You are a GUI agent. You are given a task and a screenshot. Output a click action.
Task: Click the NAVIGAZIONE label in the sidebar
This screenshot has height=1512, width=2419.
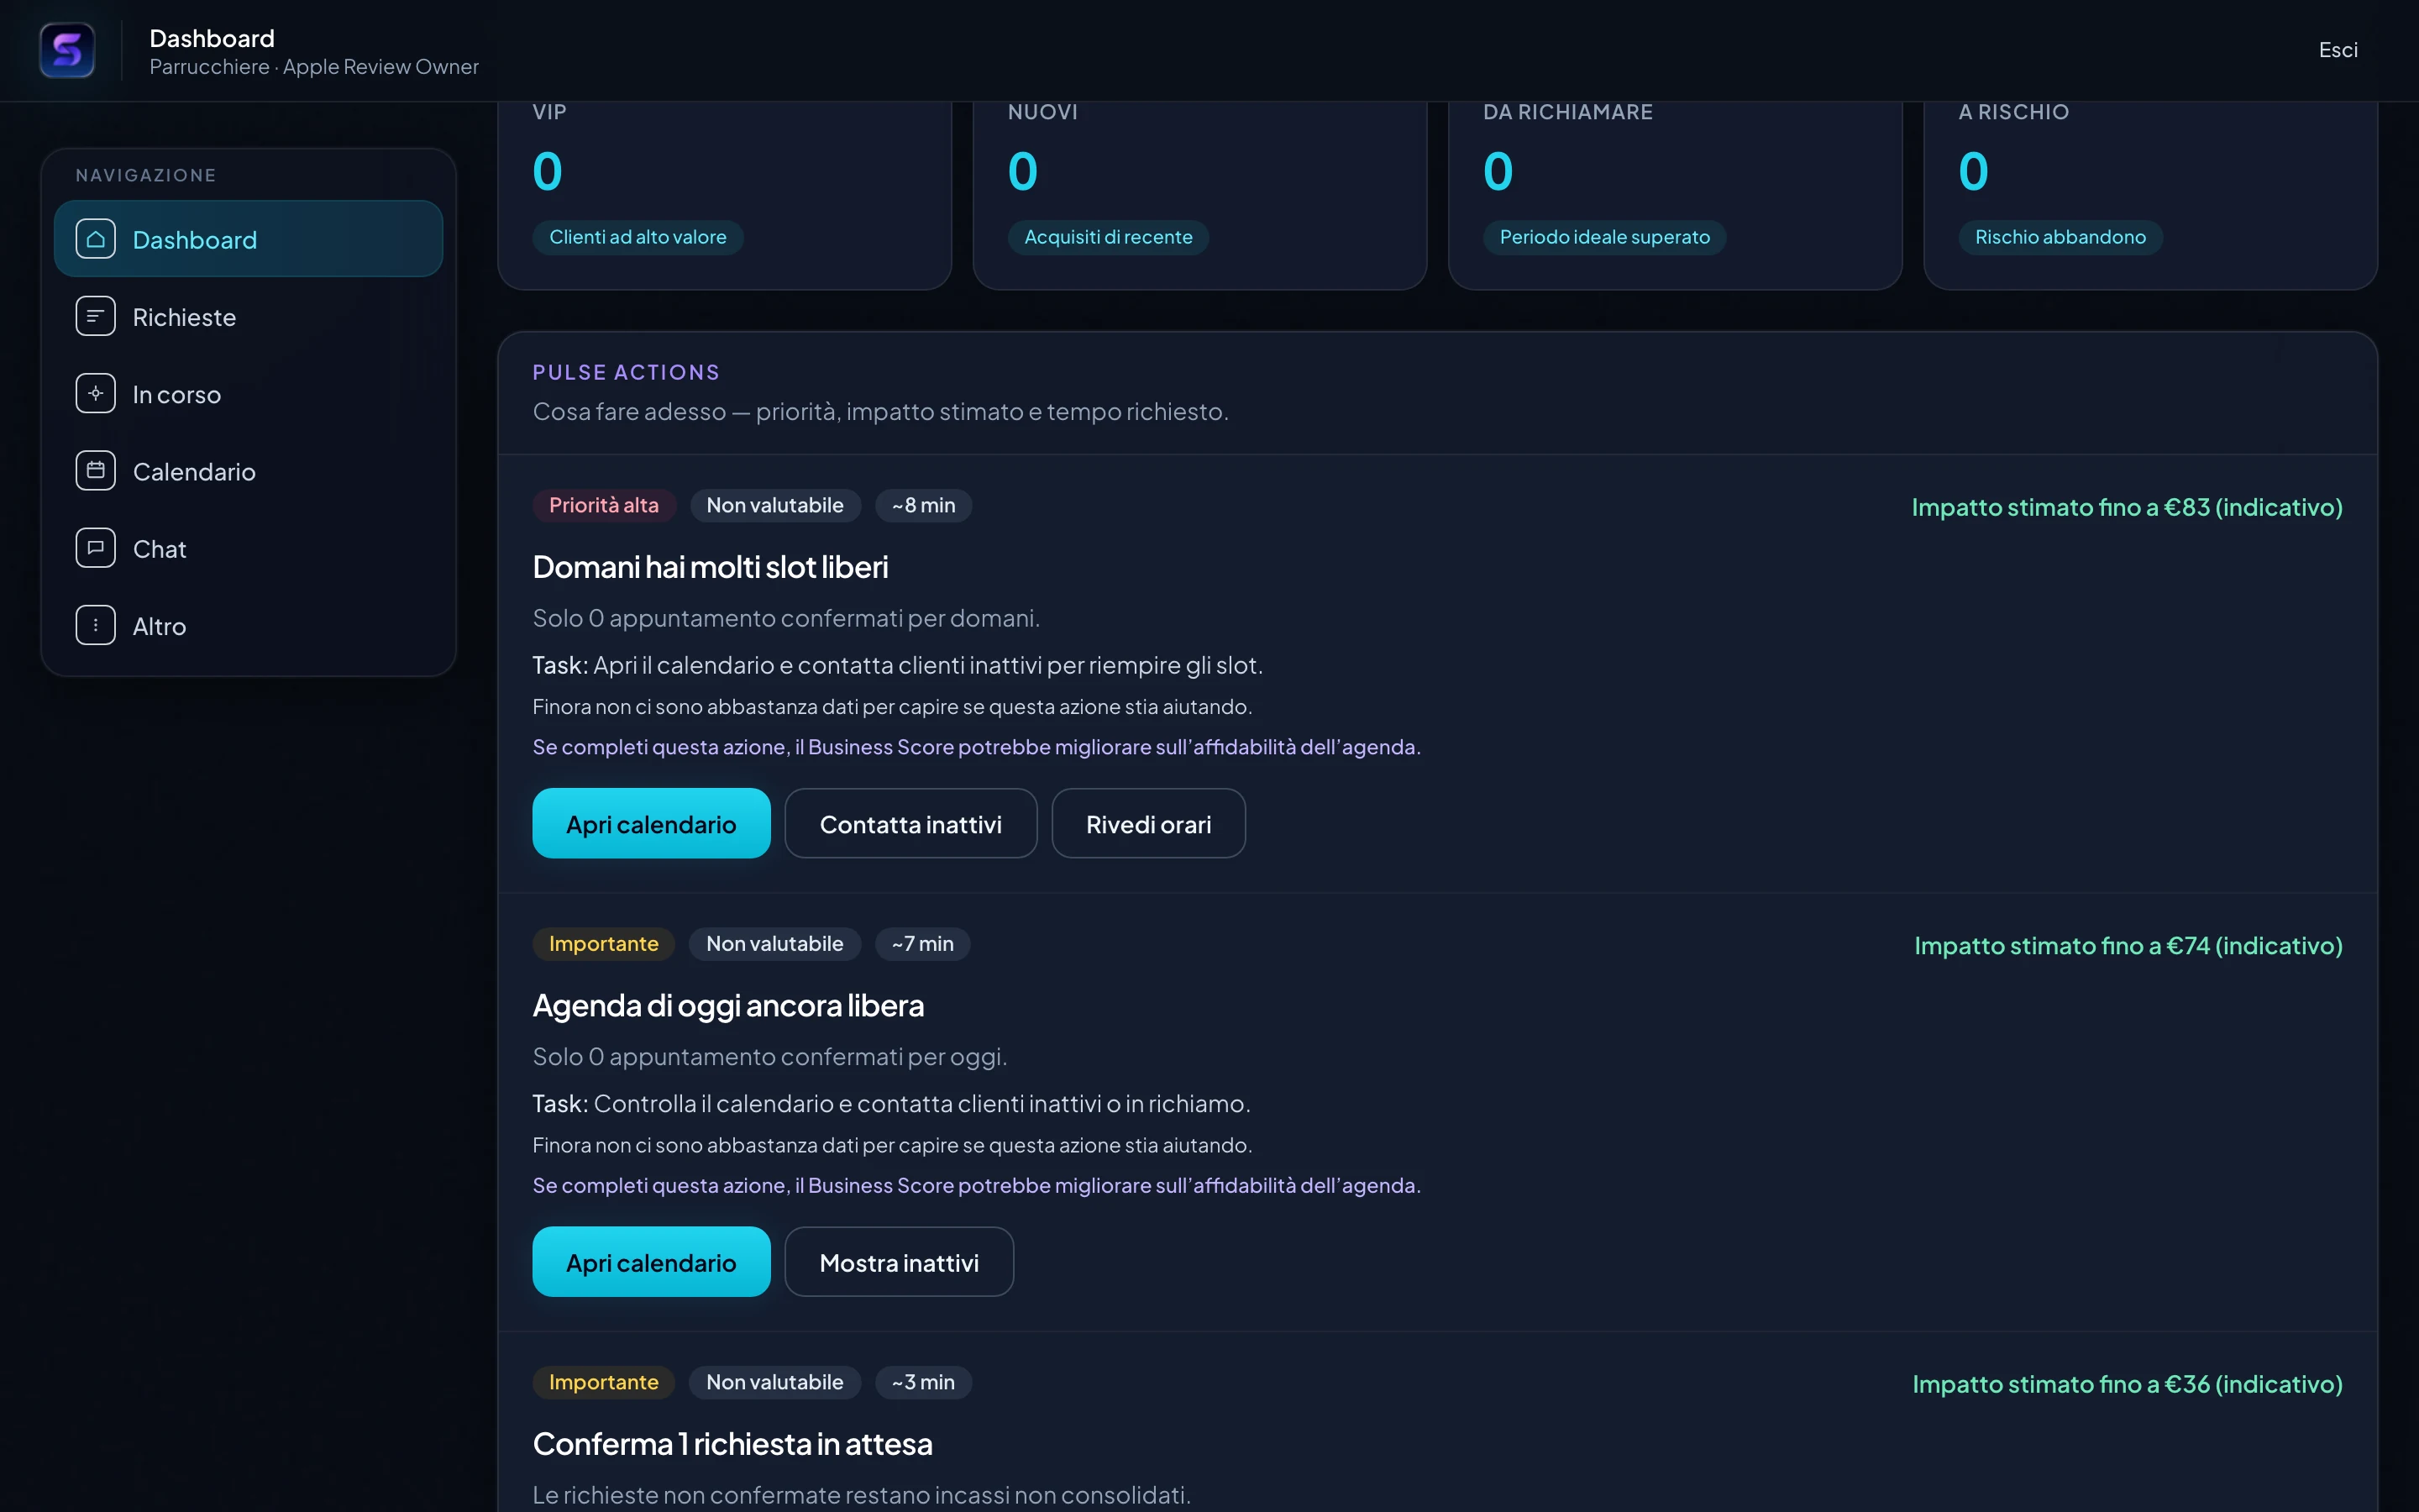146,175
